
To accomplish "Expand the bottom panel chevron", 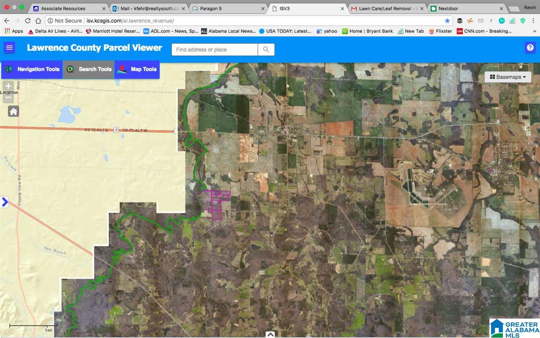I will tap(270, 334).
